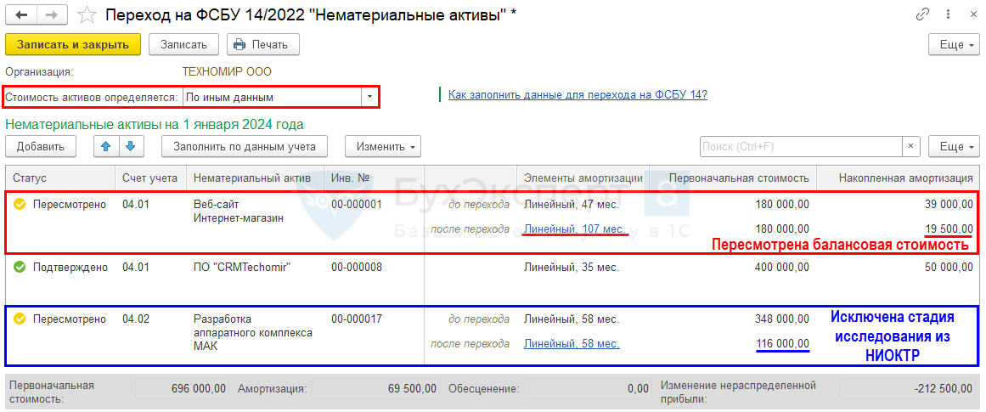
Task: Click the back navigation arrow
Action: [21, 14]
